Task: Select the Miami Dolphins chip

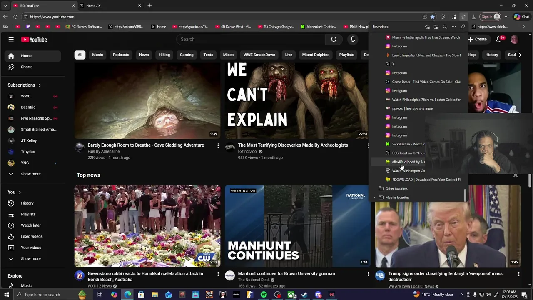Action: [316, 55]
